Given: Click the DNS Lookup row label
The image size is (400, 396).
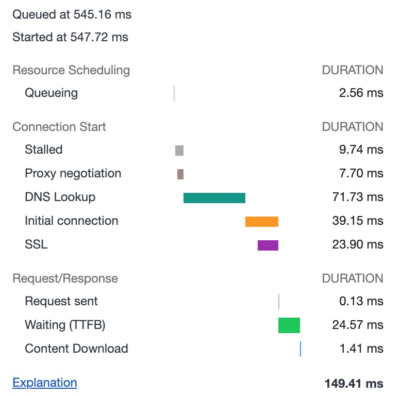Looking at the screenshot, I should [x=60, y=197].
